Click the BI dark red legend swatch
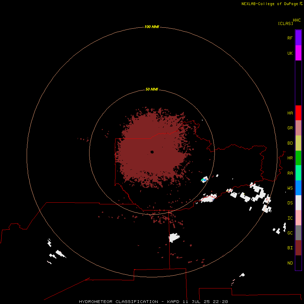Screen dimensions: 304x304 point(298,248)
